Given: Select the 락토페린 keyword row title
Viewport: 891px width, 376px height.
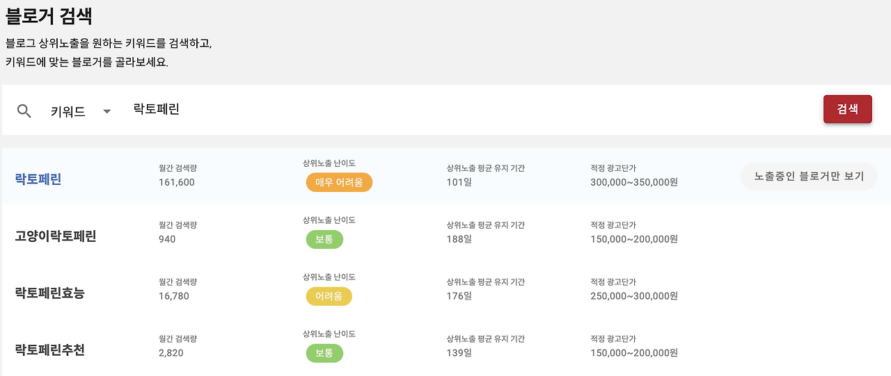Looking at the screenshot, I should point(38,179).
